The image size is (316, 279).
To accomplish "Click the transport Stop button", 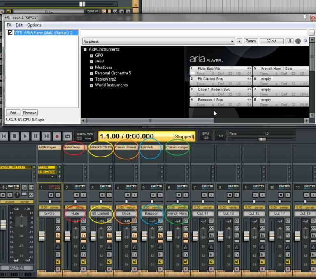I will pos(14,136).
